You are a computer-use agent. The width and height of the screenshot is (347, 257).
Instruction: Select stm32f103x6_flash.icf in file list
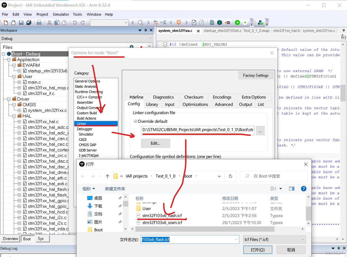tap(162, 216)
